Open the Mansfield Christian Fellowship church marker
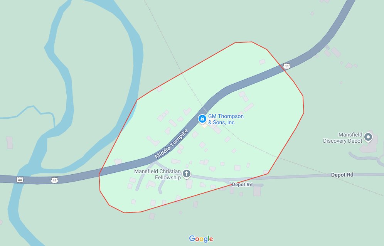Image resolution: width=384 pixels, height=246 pixels. click(187, 174)
